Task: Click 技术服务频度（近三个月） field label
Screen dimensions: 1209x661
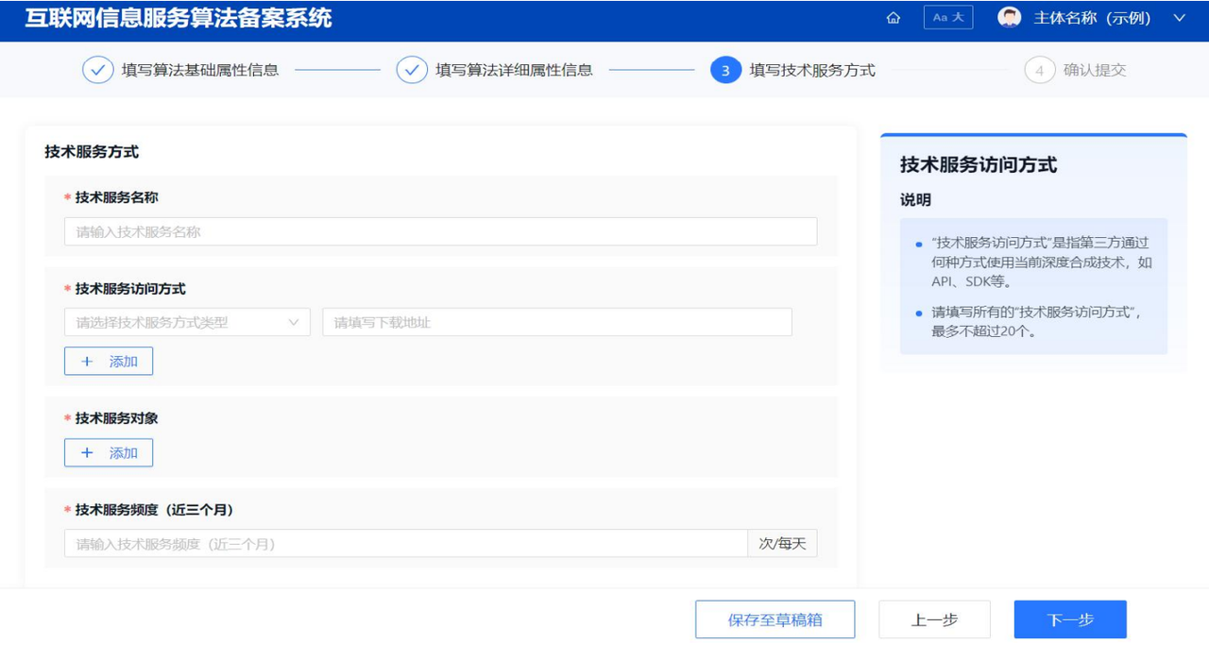Action: pos(154,509)
